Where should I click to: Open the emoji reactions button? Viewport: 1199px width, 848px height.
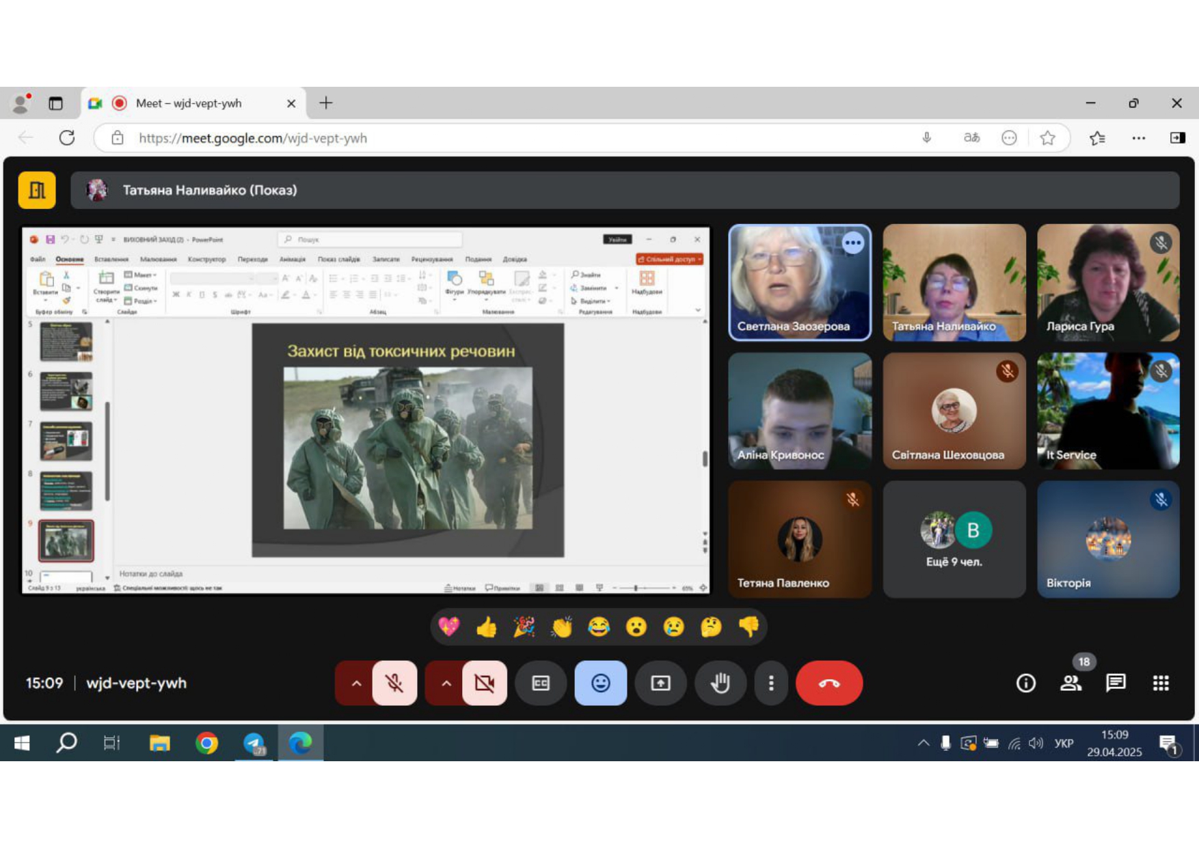coord(600,683)
